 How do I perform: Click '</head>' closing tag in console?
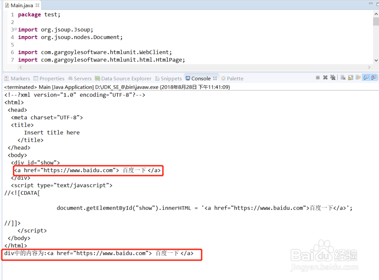pos(19,148)
